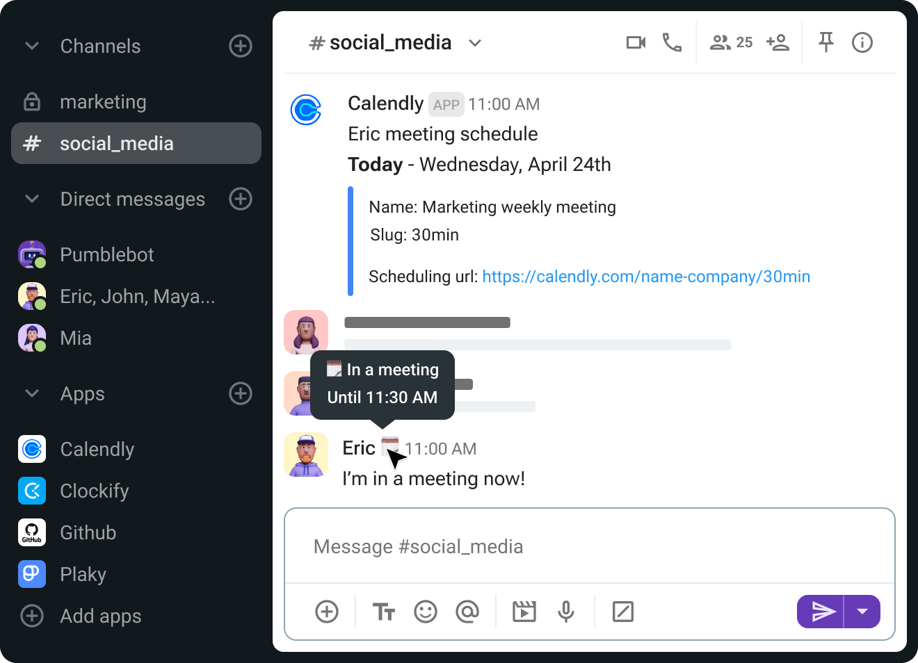Add a new channel with plus icon

(x=241, y=46)
